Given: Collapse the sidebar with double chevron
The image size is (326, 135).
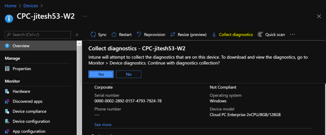Looking at the screenshot, I should point(77,34).
